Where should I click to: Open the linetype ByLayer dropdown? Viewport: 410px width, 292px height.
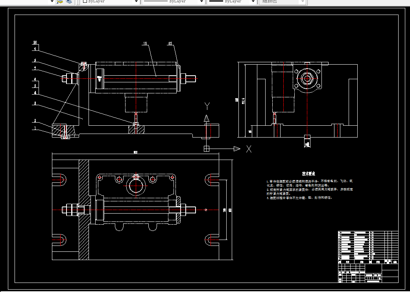[x=174, y=2]
